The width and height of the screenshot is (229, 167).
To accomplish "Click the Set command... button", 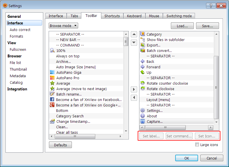I will point(179,136).
